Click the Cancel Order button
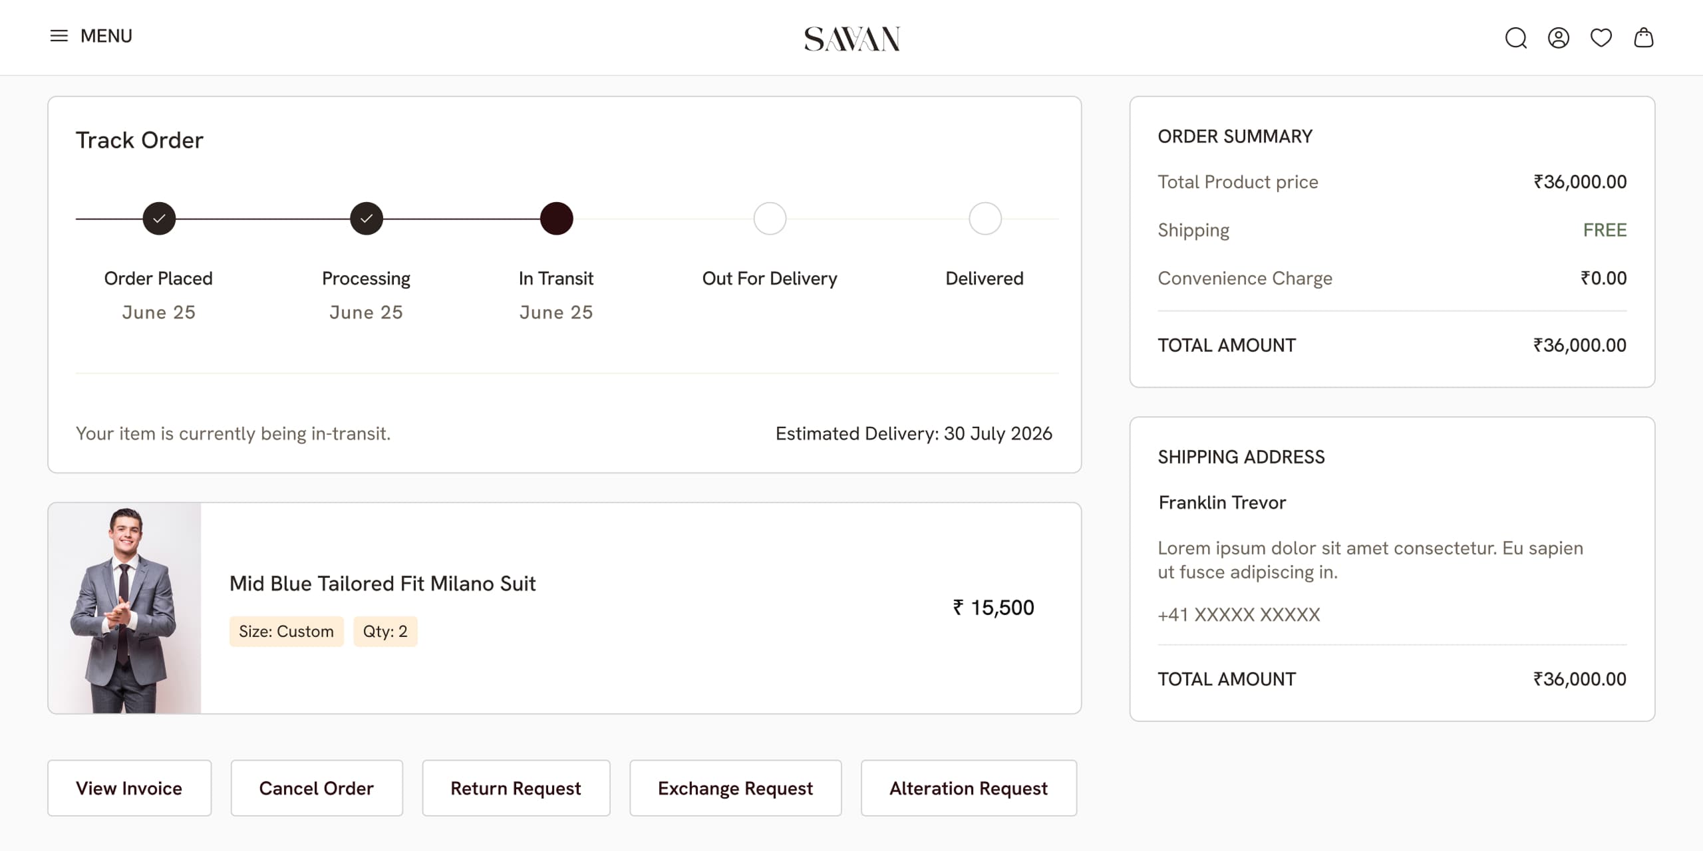This screenshot has width=1703, height=851. [317, 788]
